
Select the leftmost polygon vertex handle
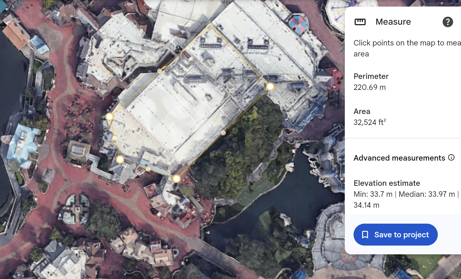[x=110, y=117]
